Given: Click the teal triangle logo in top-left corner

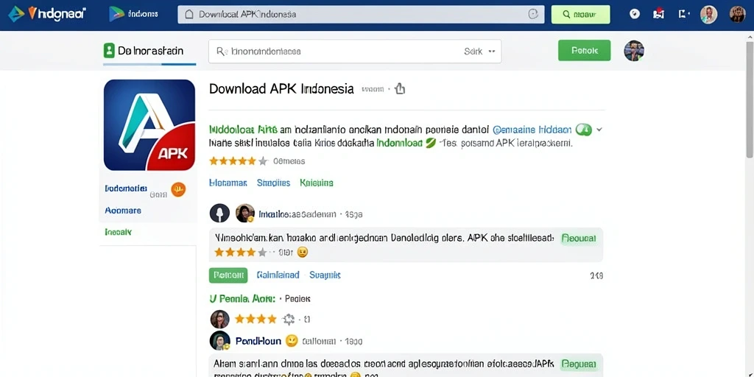Looking at the screenshot, I should pos(16,14).
